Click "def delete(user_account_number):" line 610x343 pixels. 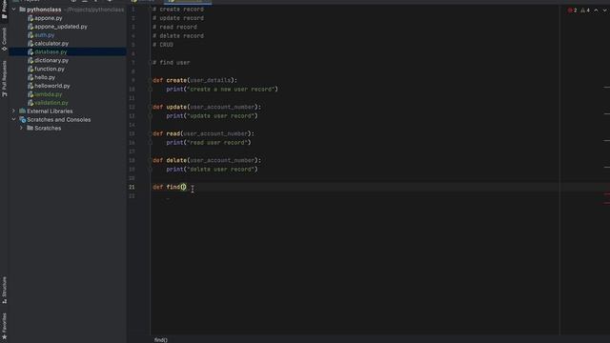point(207,160)
